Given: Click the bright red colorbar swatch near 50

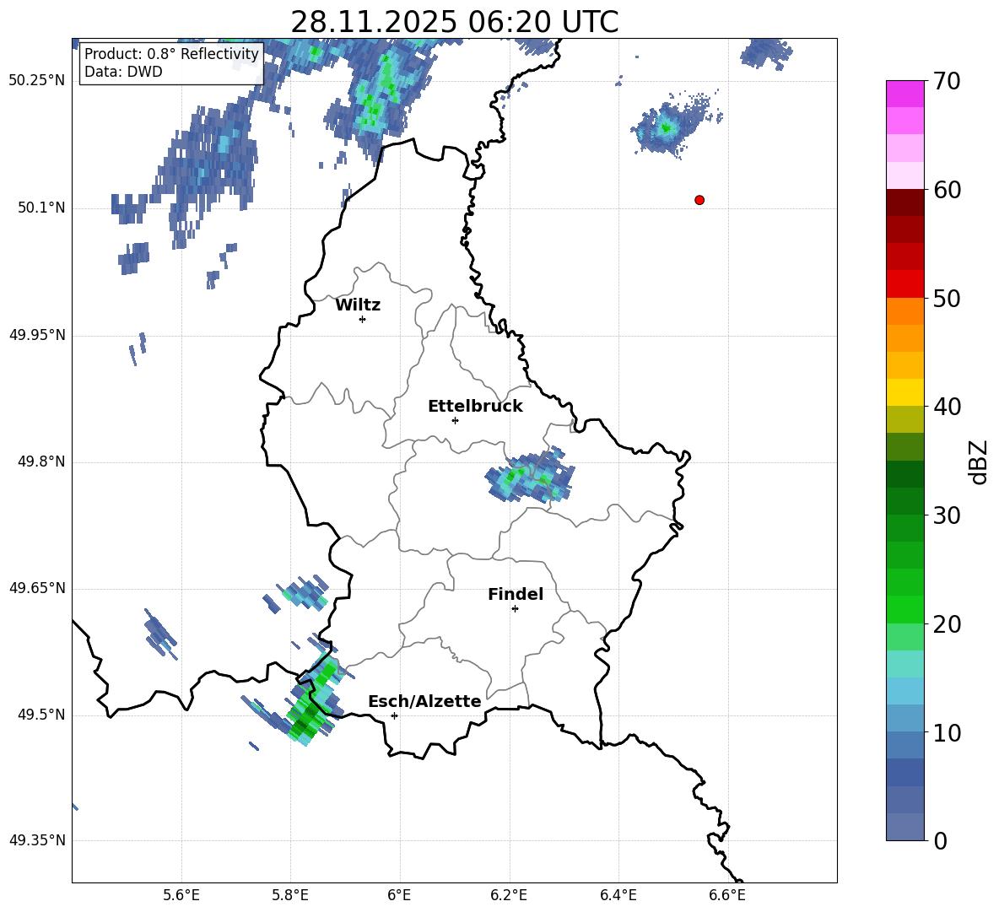Looking at the screenshot, I should coord(904,284).
